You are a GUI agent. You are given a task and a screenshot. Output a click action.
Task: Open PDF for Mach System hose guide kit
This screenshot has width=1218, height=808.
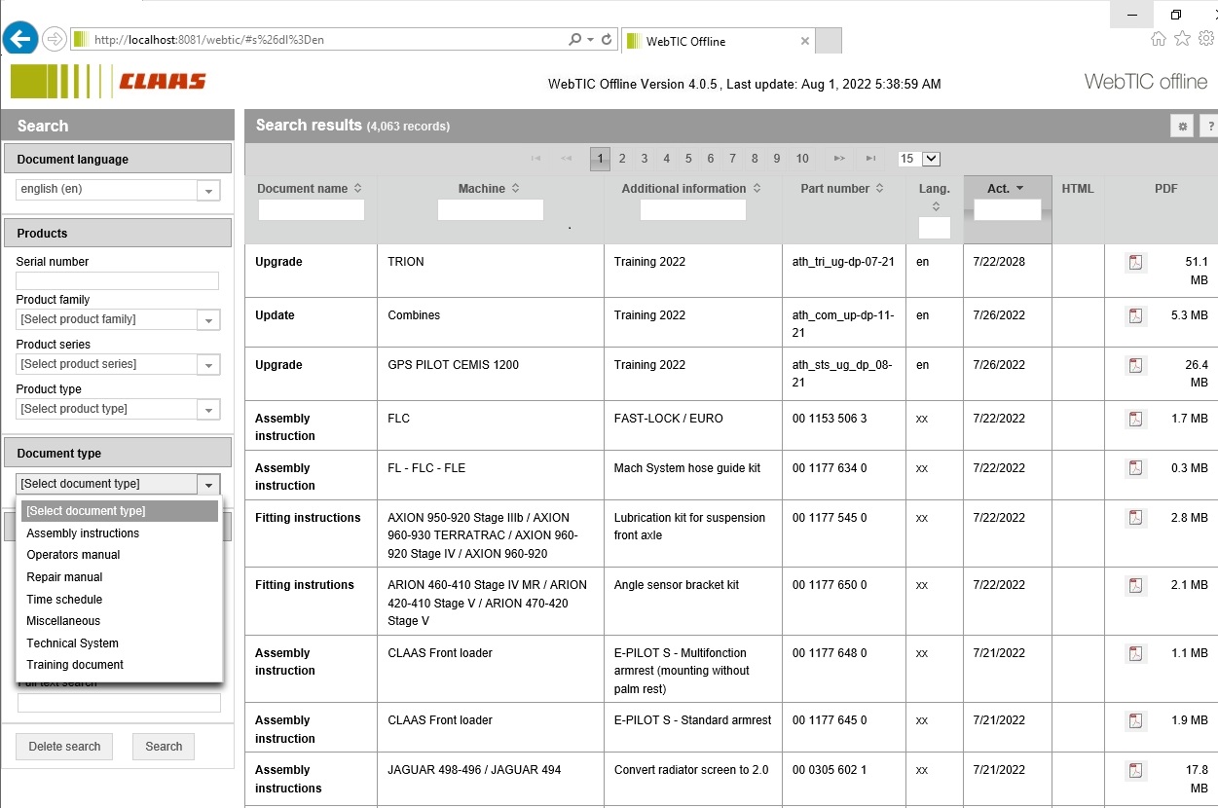1135,468
